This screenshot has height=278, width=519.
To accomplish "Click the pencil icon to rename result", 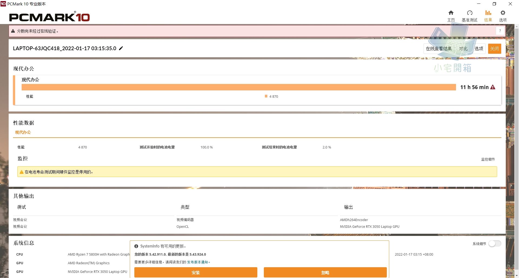I will [x=121, y=48].
